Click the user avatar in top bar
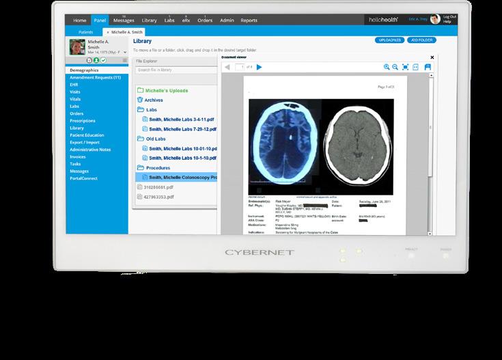The height and width of the screenshot is (360, 502). point(435,19)
